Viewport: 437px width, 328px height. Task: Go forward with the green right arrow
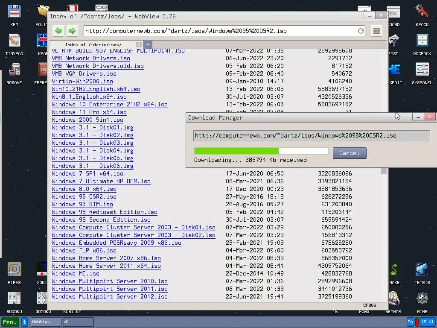(x=72, y=31)
